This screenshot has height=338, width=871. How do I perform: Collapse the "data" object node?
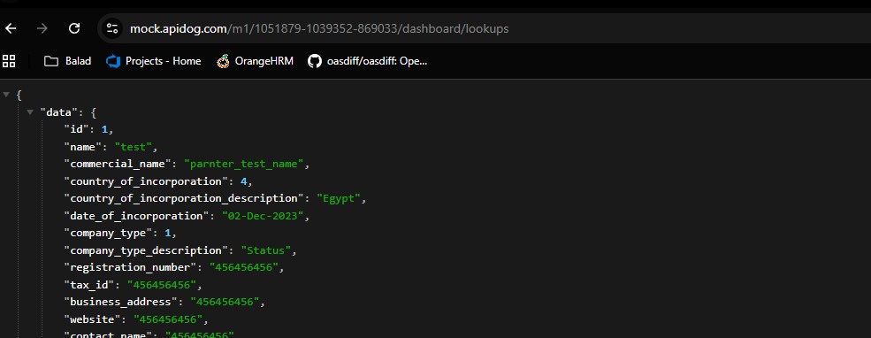[30, 112]
